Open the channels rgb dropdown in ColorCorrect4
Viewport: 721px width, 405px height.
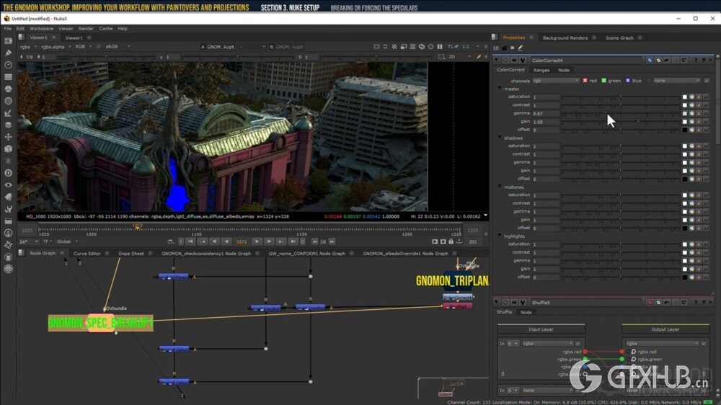coord(556,81)
